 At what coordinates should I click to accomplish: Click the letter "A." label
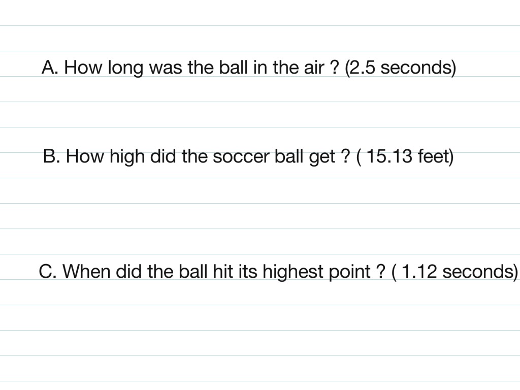coord(50,68)
